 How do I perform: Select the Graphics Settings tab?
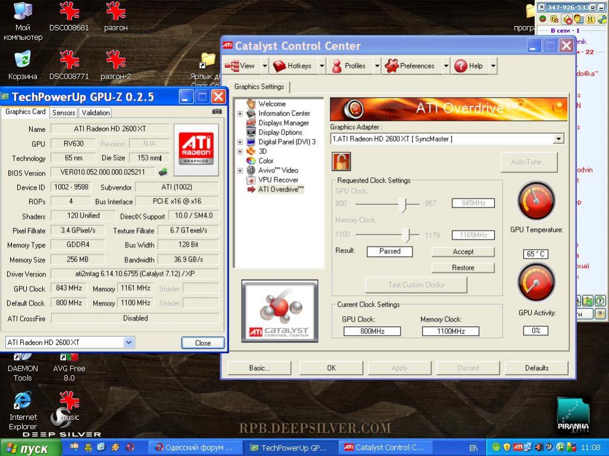tap(259, 87)
